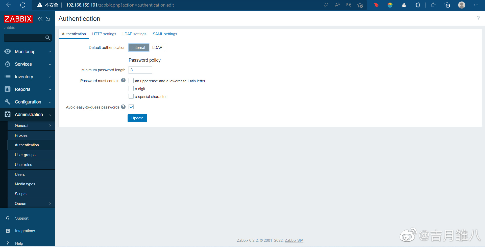
Task: Select the Authentication tab
Action: pos(74,34)
